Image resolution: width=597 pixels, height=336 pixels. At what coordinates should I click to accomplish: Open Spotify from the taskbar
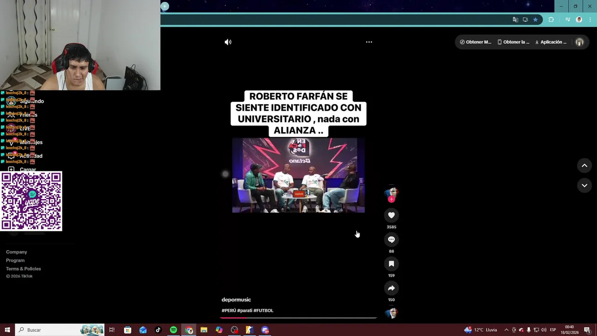174,330
